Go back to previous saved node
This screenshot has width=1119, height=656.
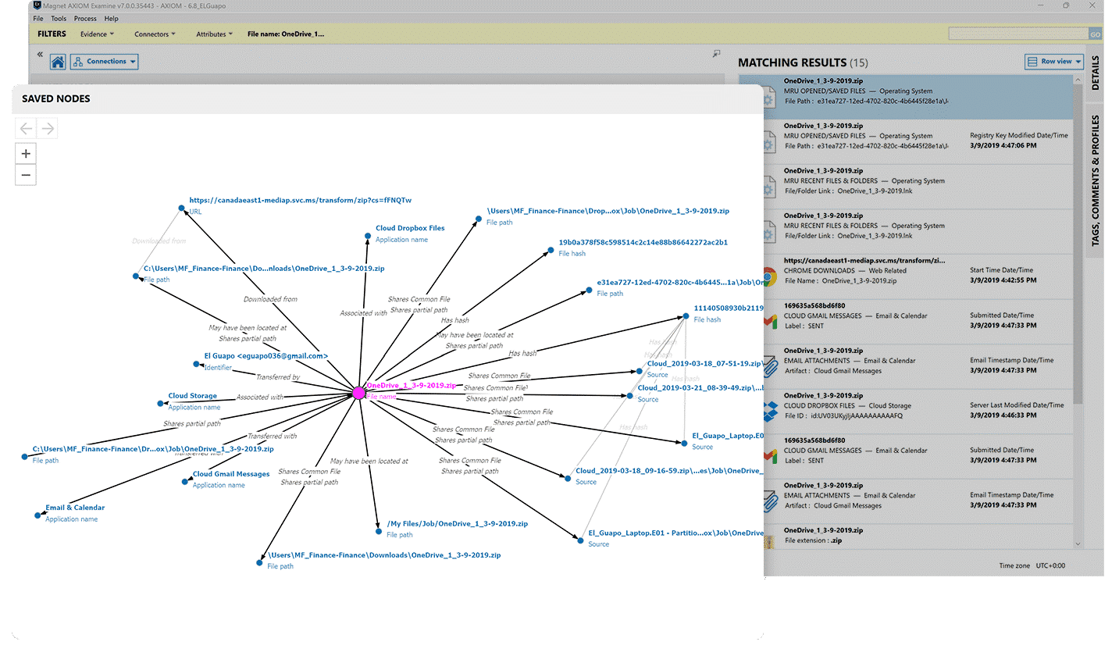[26, 129]
